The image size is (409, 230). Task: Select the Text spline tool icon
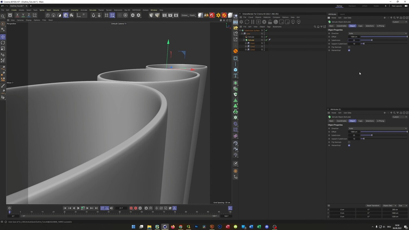tap(236, 76)
